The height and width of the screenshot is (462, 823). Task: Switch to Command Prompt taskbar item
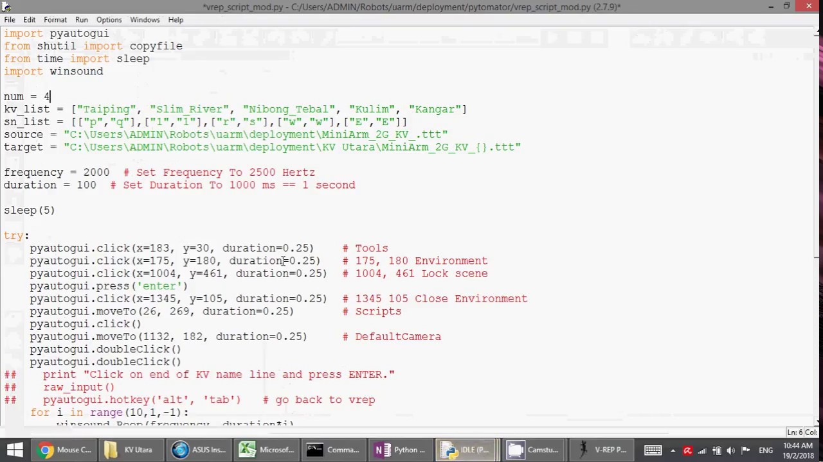pos(333,450)
